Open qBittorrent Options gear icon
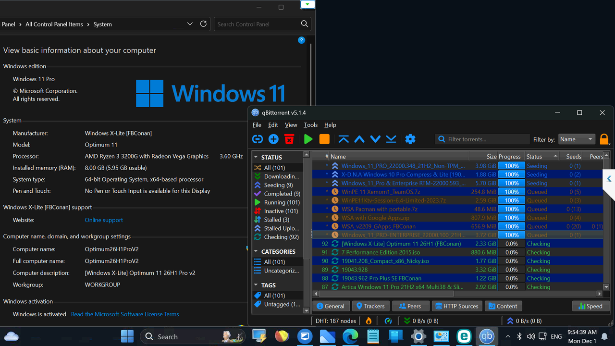The image size is (615, 346). pyautogui.click(x=410, y=139)
